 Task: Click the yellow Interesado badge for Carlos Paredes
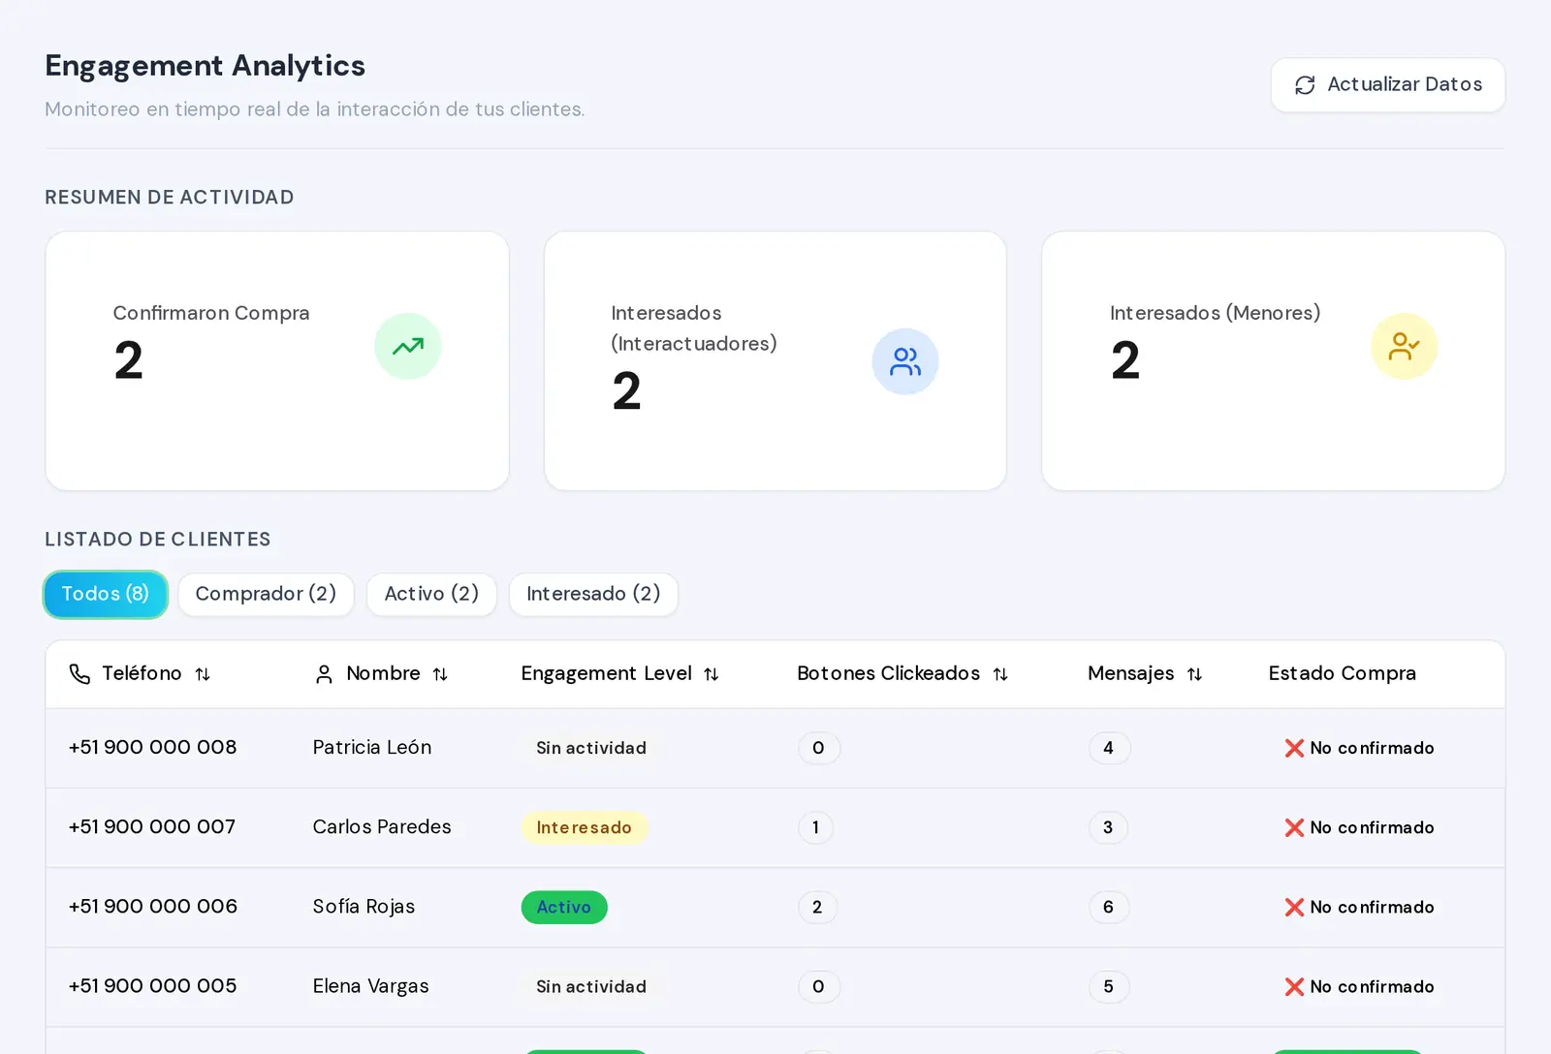click(585, 827)
